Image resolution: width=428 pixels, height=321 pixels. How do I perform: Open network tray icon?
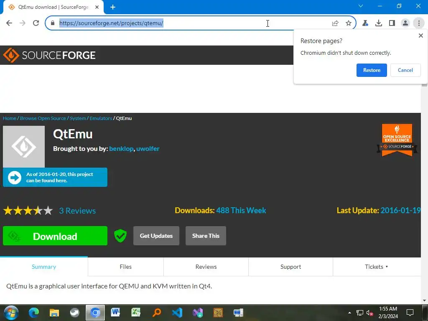pos(360,313)
